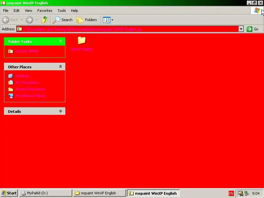Switch to mspaint WinXP English folder taskbar item
Image resolution: width=264 pixels, height=198 pixels.
pos(100,193)
